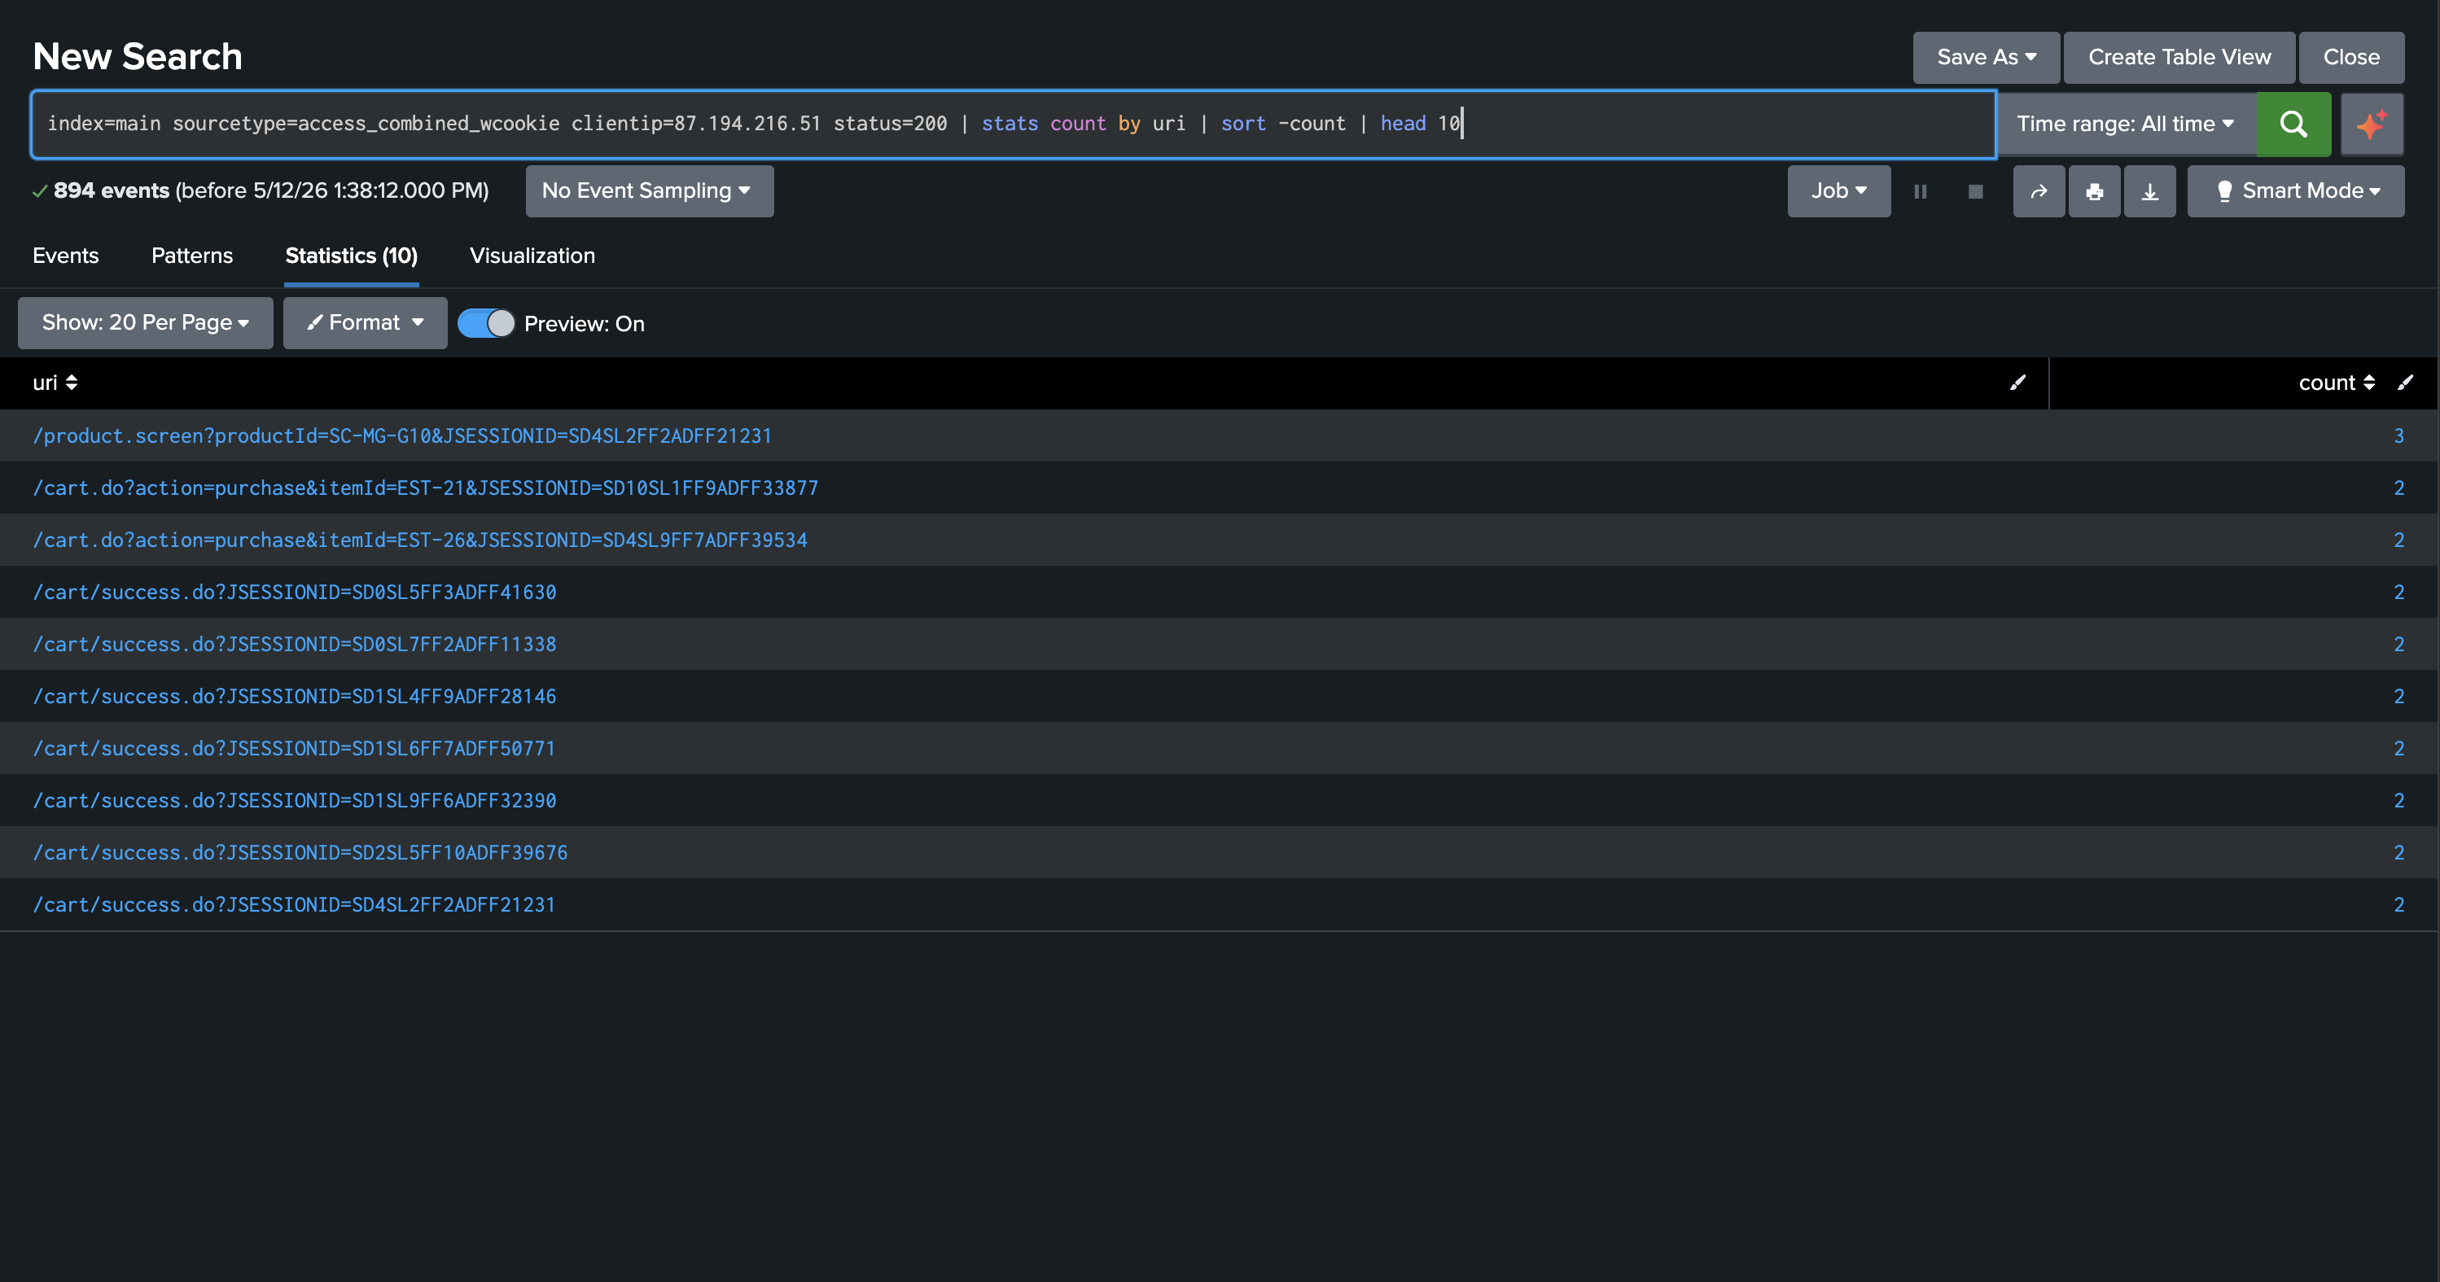Select uri ending SD1SL6FF7ADFF50771
2440x1282 pixels.
294,748
